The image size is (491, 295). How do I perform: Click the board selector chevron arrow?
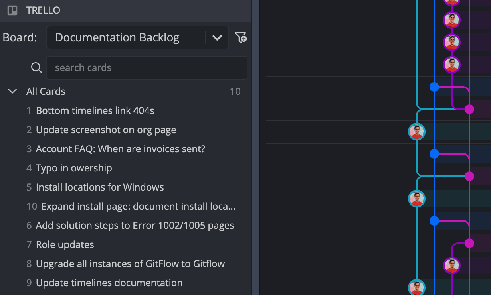(x=217, y=38)
